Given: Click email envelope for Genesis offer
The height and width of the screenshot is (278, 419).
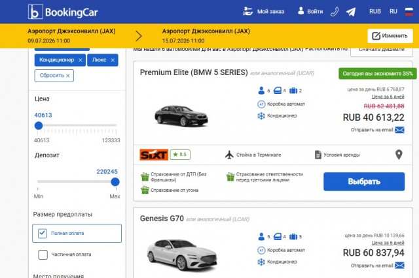Looking at the screenshot, I should coord(399,266).
